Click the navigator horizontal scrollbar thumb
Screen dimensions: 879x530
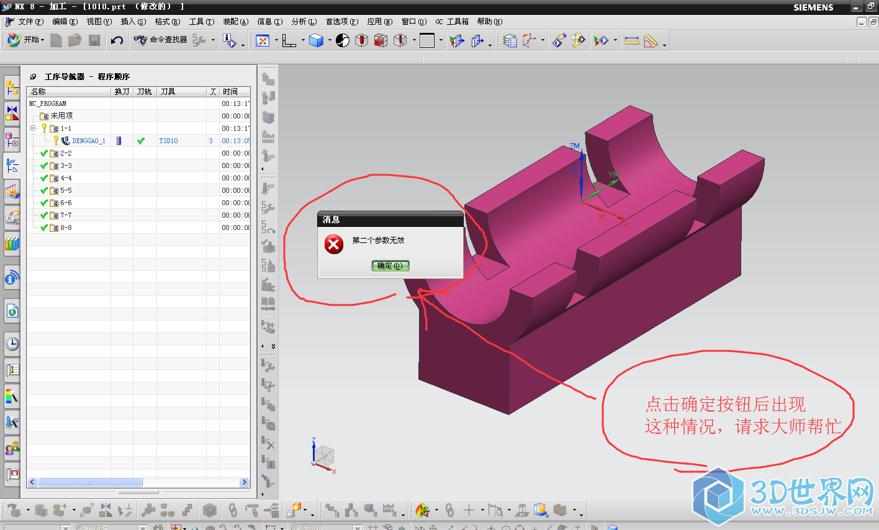coord(90,482)
